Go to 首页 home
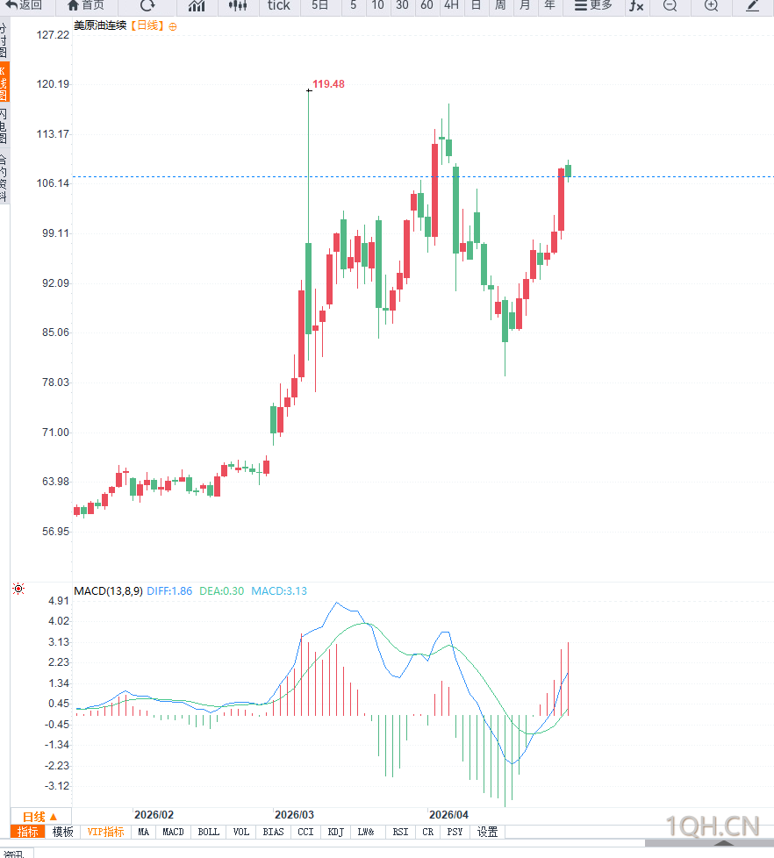Image resolution: width=774 pixels, height=858 pixels. coord(85,5)
